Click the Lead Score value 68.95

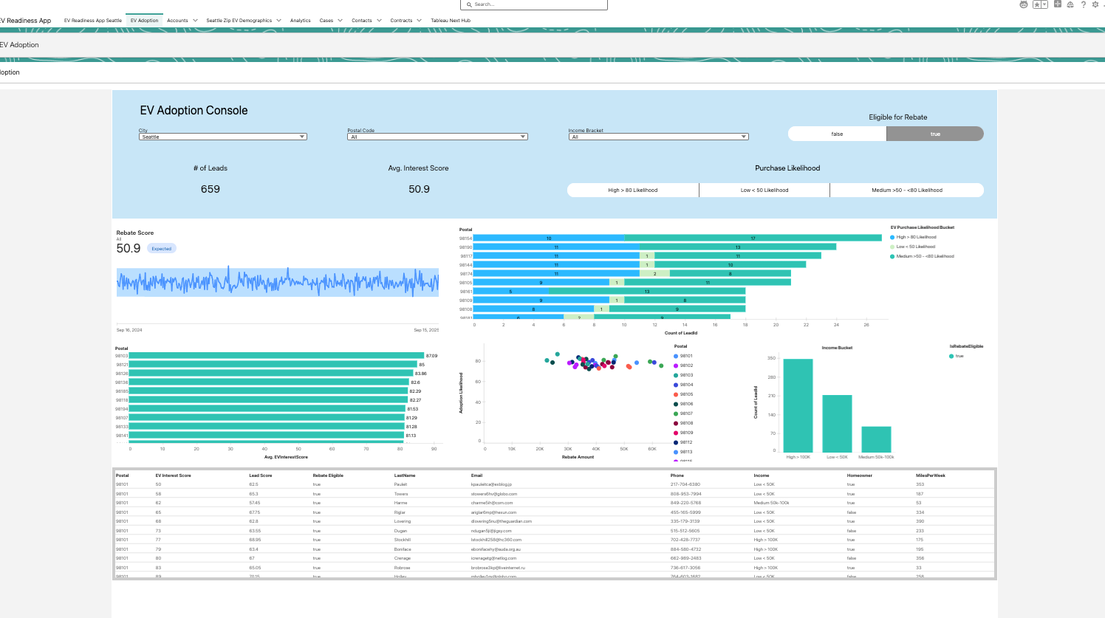[254, 540]
